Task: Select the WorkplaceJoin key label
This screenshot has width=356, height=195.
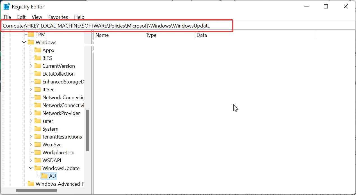Action: 58,153
